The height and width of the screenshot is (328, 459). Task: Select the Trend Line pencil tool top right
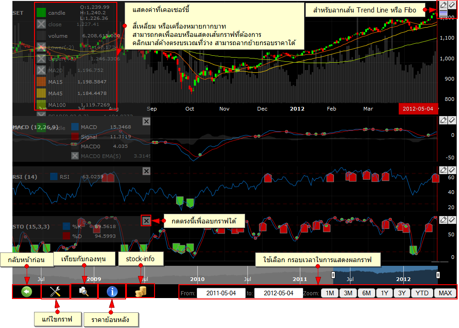[443, 5]
